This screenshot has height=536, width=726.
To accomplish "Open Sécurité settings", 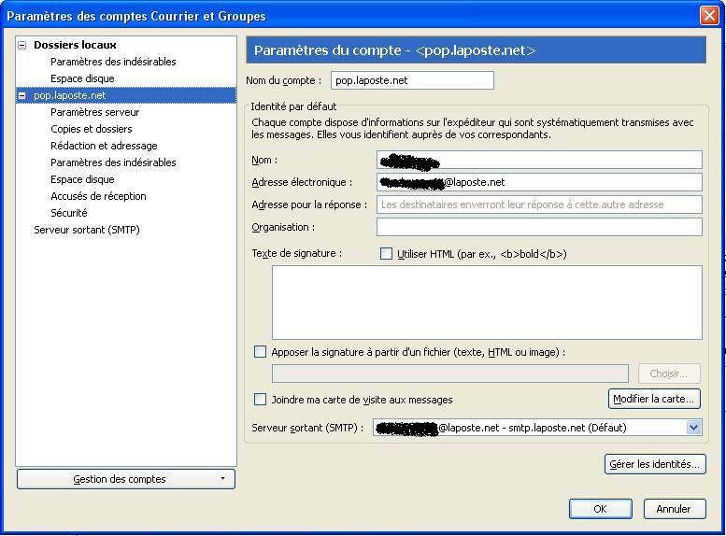I will coord(68,213).
